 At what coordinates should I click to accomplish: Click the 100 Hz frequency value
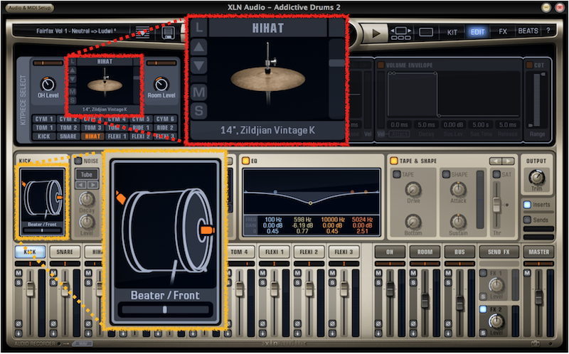pyautogui.click(x=274, y=220)
